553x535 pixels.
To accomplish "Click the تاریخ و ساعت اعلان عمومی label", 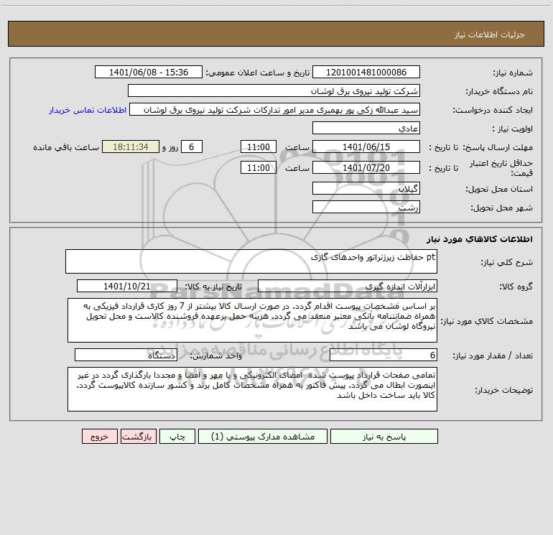I will click(x=258, y=73).
